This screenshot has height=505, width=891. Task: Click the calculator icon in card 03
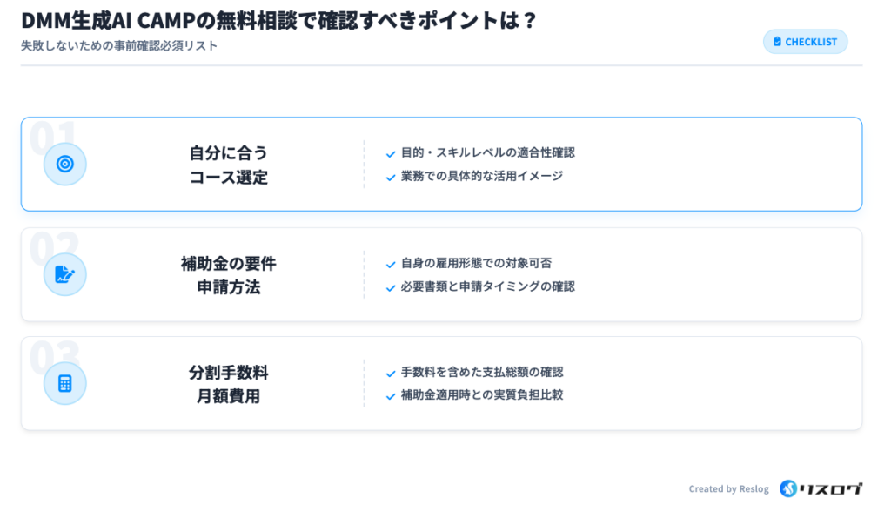(x=65, y=383)
